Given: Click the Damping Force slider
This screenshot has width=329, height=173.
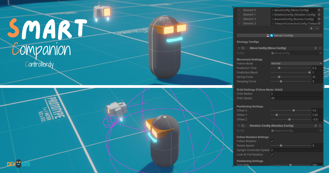Looking at the screenshot, I should coord(290,82).
